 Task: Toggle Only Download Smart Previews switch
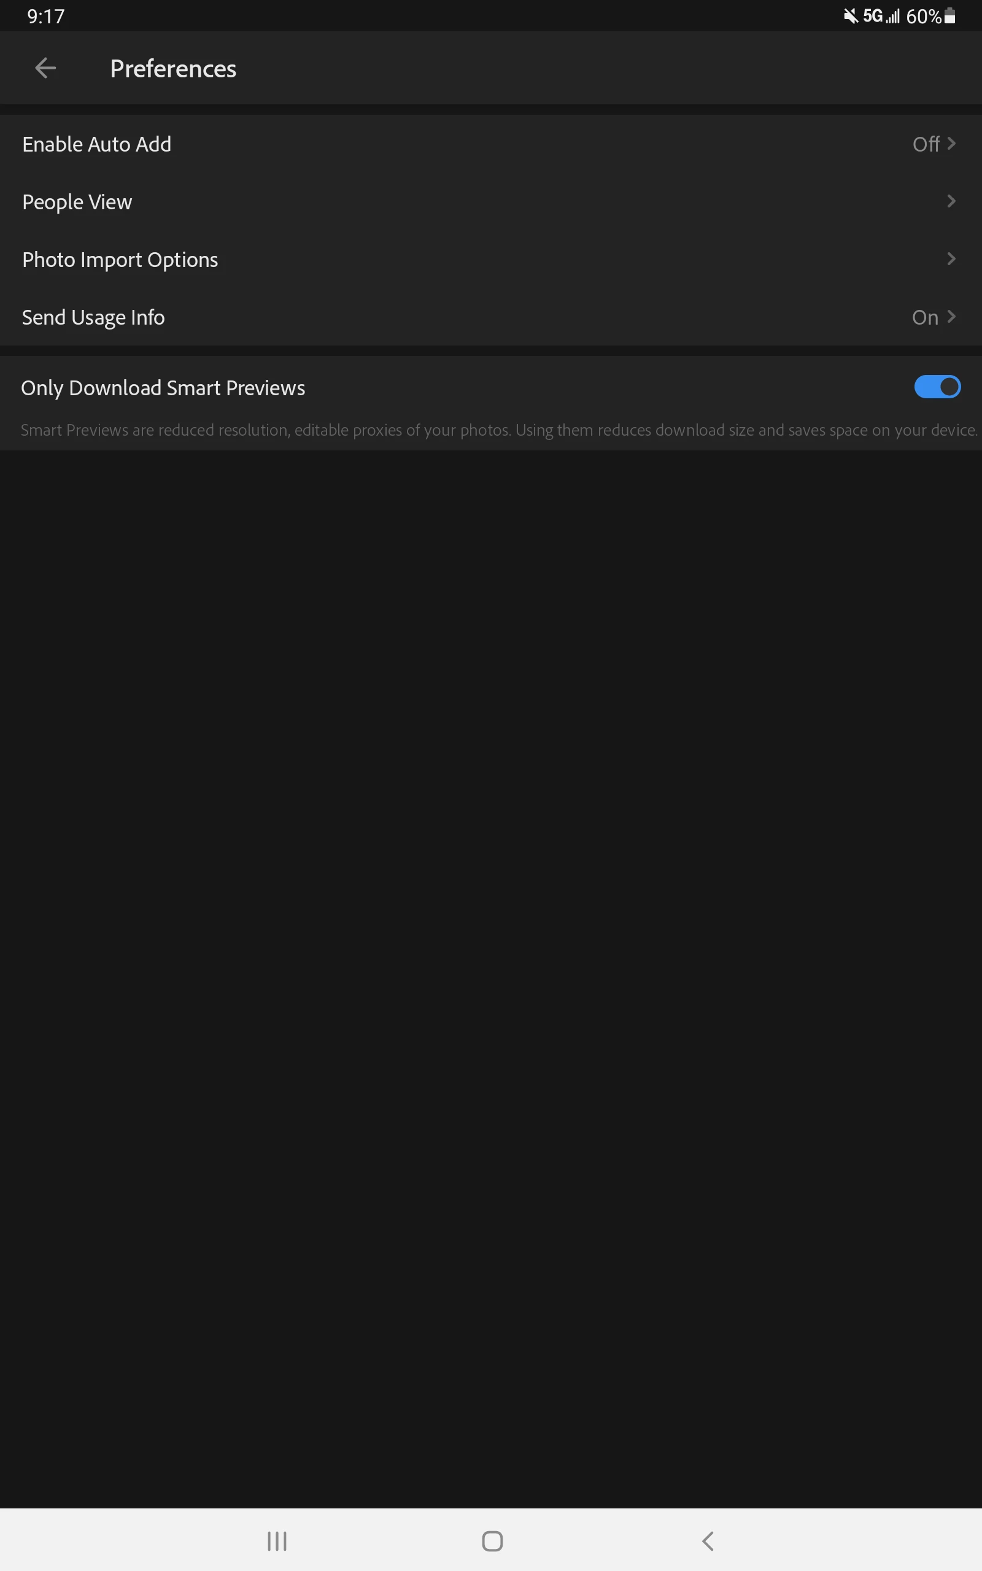937,387
